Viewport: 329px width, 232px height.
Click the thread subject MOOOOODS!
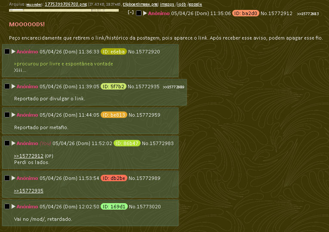coord(27,25)
